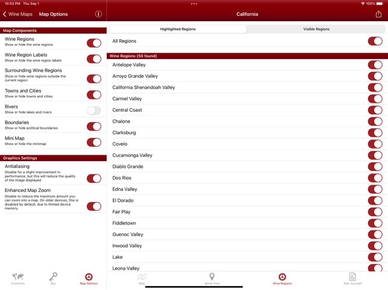This screenshot has height=290, width=388.
Task: Turn off the All Regions switch
Action: click(x=375, y=42)
